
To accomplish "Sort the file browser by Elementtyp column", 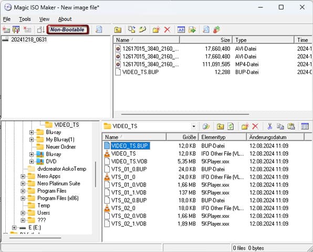I will point(222,137).
